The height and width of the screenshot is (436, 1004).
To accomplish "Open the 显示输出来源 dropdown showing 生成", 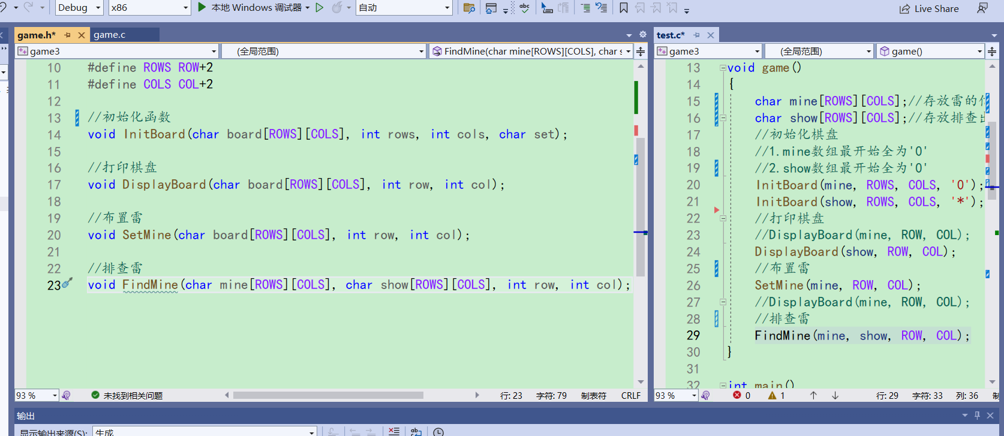I will [x=205, y=432].
